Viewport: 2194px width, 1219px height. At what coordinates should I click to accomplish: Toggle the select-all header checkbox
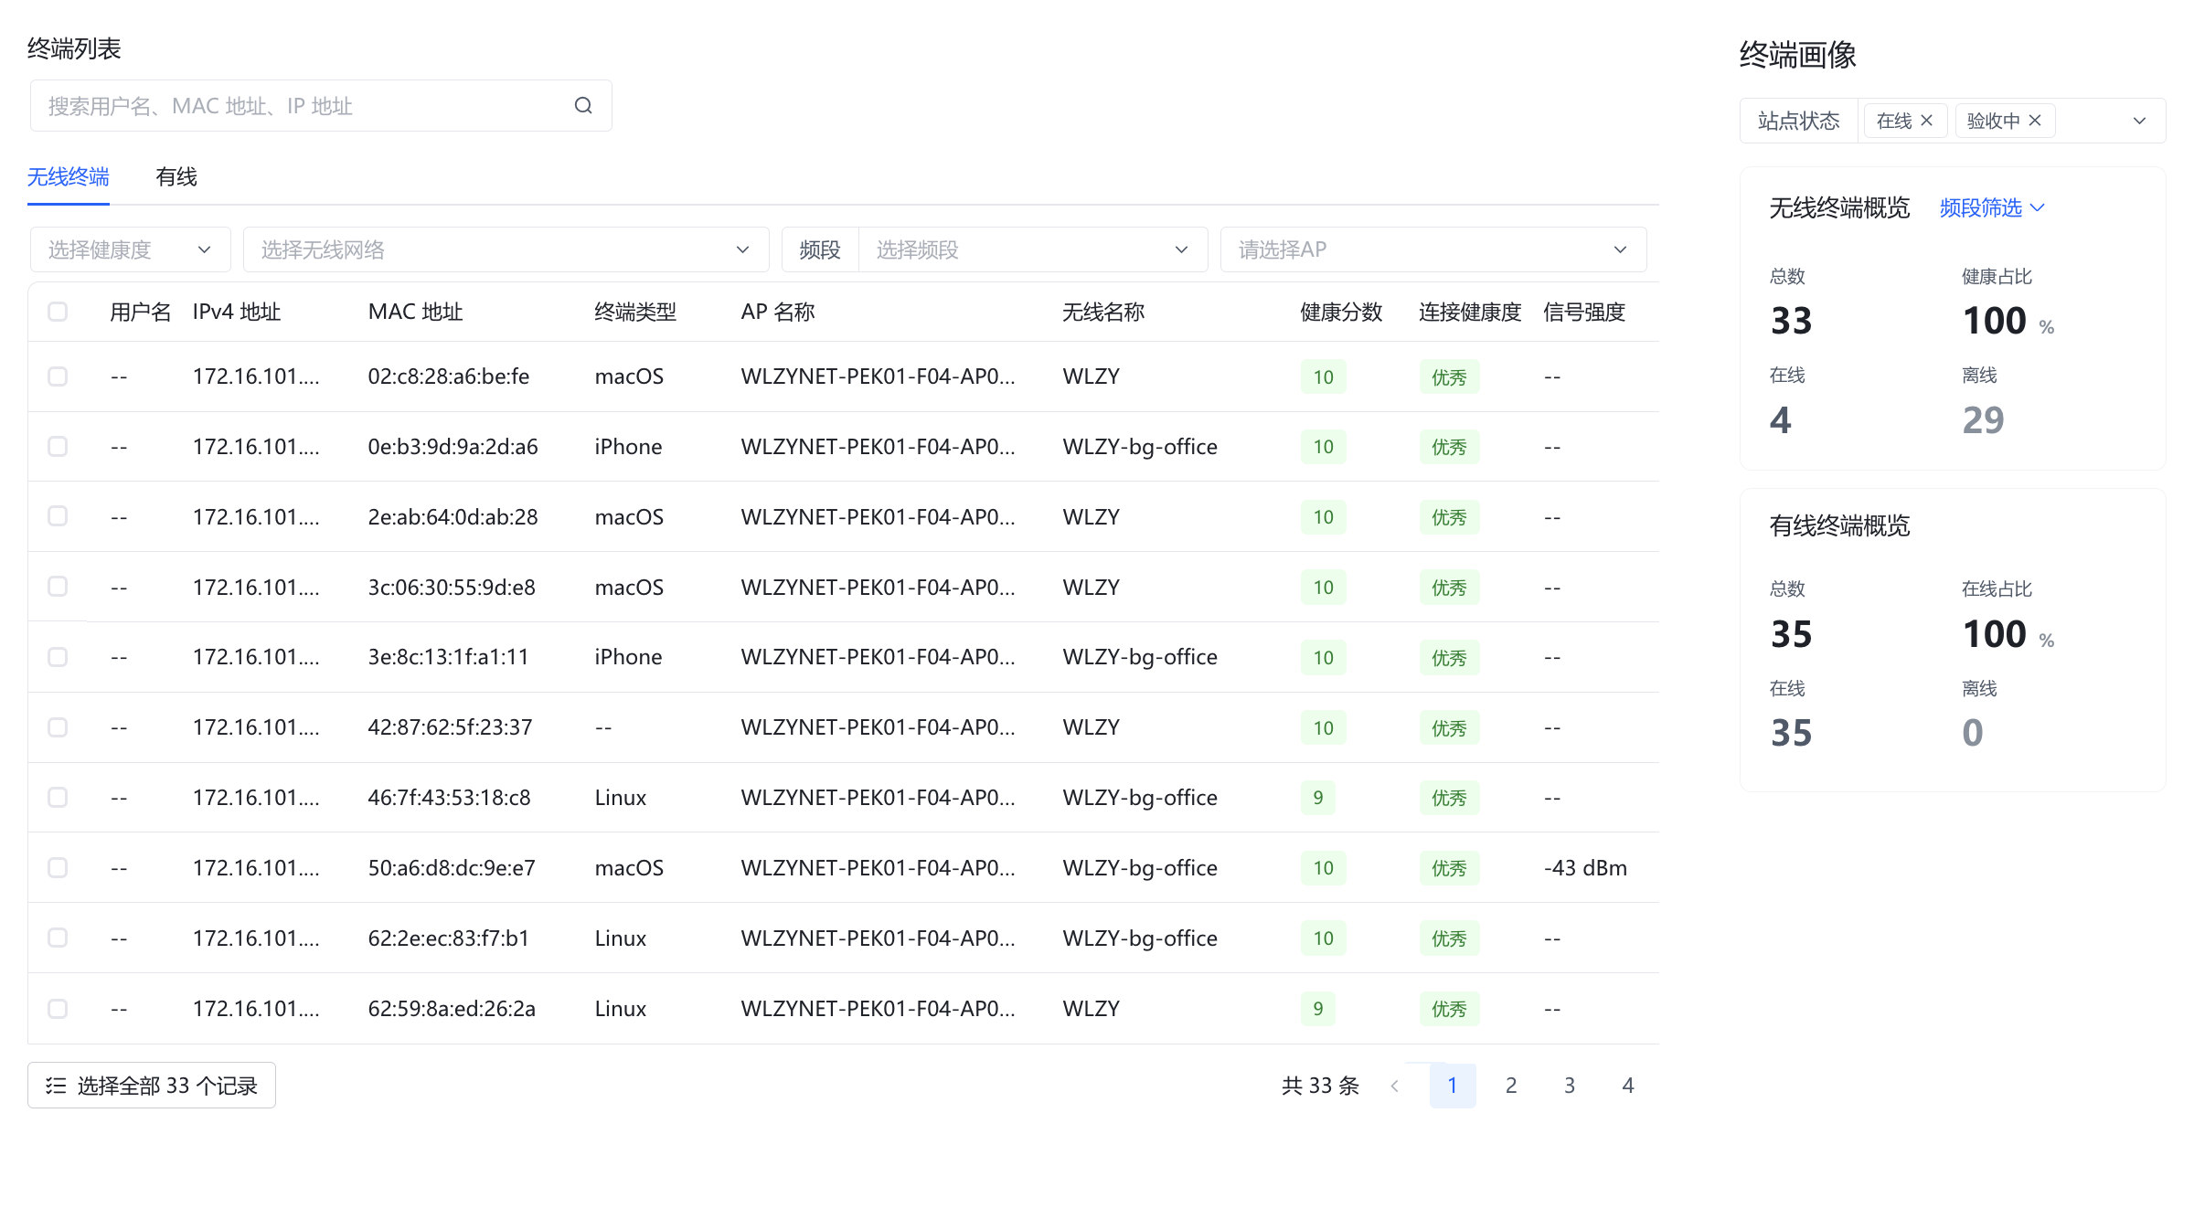tap(58, 312)
